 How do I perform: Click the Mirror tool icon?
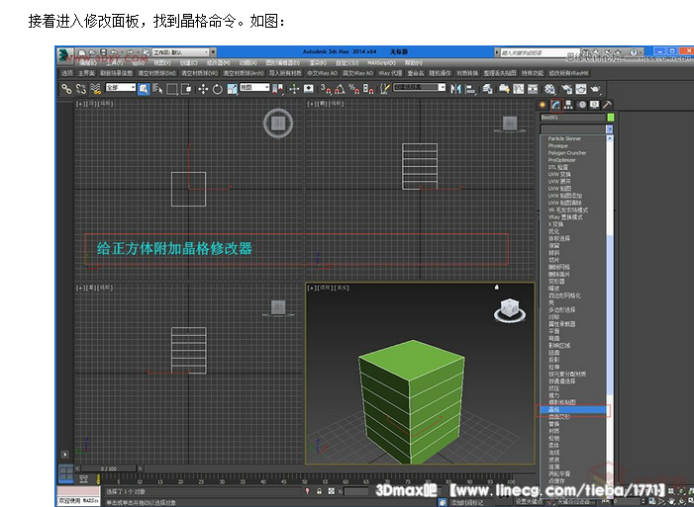coord(455,89)
